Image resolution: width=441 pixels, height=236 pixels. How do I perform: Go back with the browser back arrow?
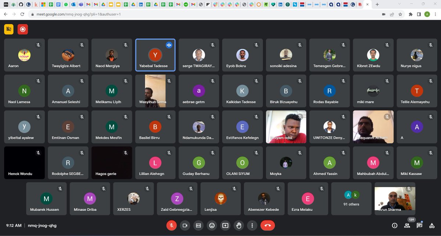(x=5, y=14)
